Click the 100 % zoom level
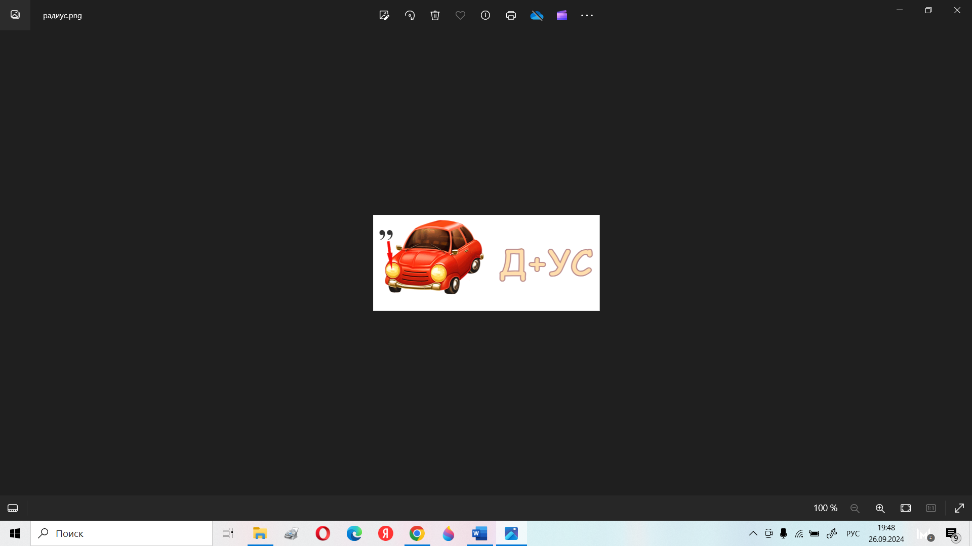The image size is (972, 546). pos(825,508)
